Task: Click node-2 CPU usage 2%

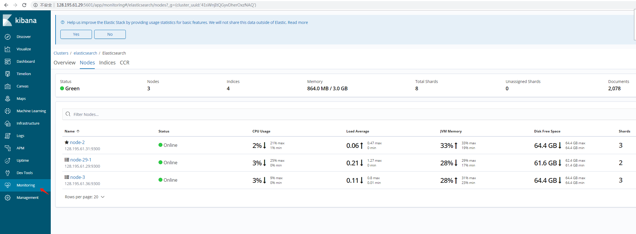Action: pyautogui.click(x=257, y=146)
